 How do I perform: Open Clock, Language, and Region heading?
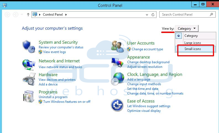(x=155, y=74)
